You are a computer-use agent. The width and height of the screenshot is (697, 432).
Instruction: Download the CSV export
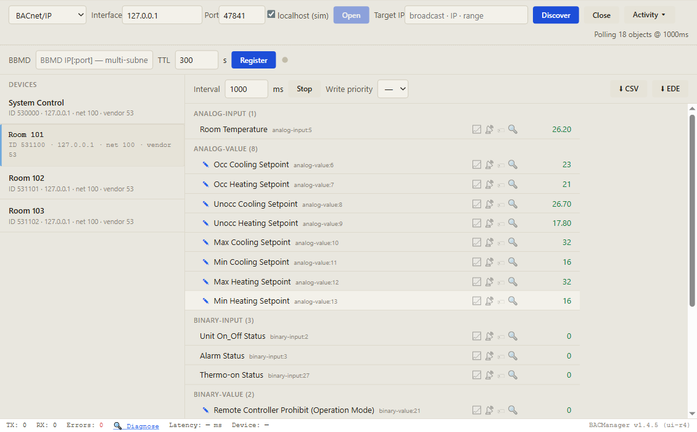click(x=629, y=89)
